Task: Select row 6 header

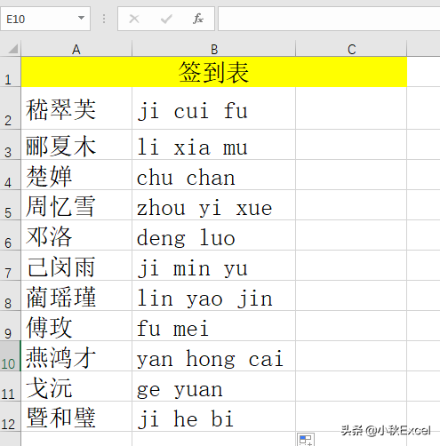Action: point(11,235)
